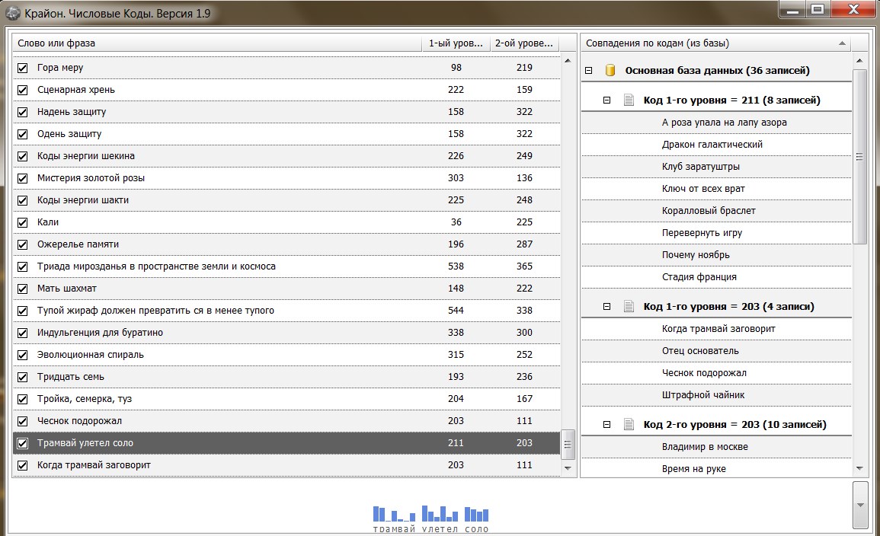Viewport: 880px width, 536px height.
Task: Click the yellow database icon for Основная база данных
Action: [610, 70]
